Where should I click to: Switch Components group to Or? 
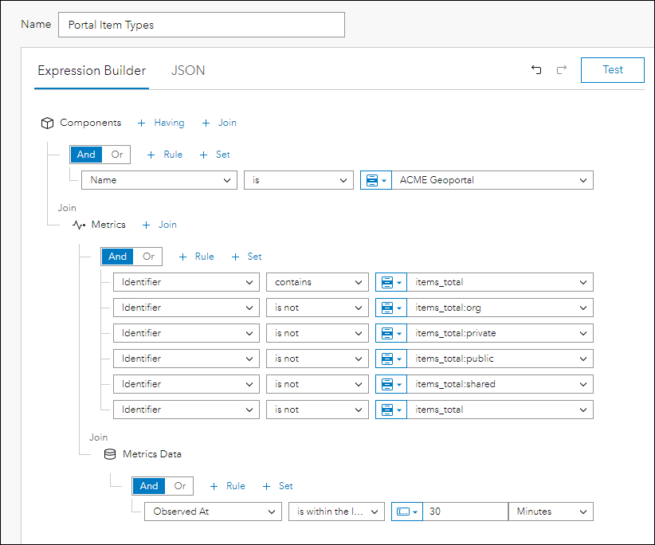[117, 155]
